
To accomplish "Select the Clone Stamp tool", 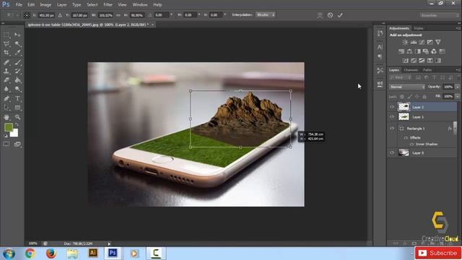I will coord(6,71).
